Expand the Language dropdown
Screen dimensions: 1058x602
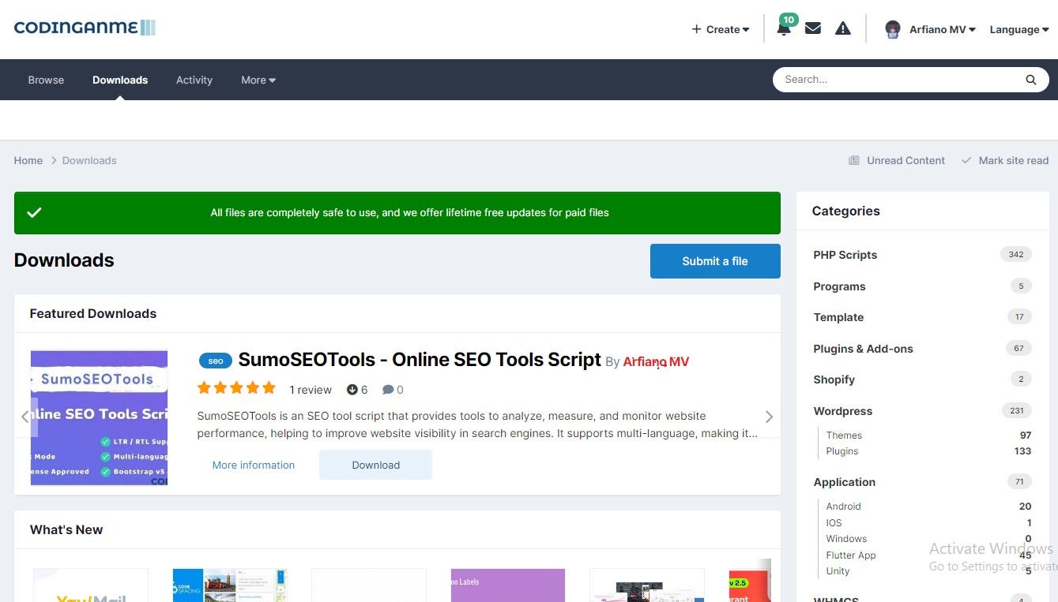click(1018, 29)
